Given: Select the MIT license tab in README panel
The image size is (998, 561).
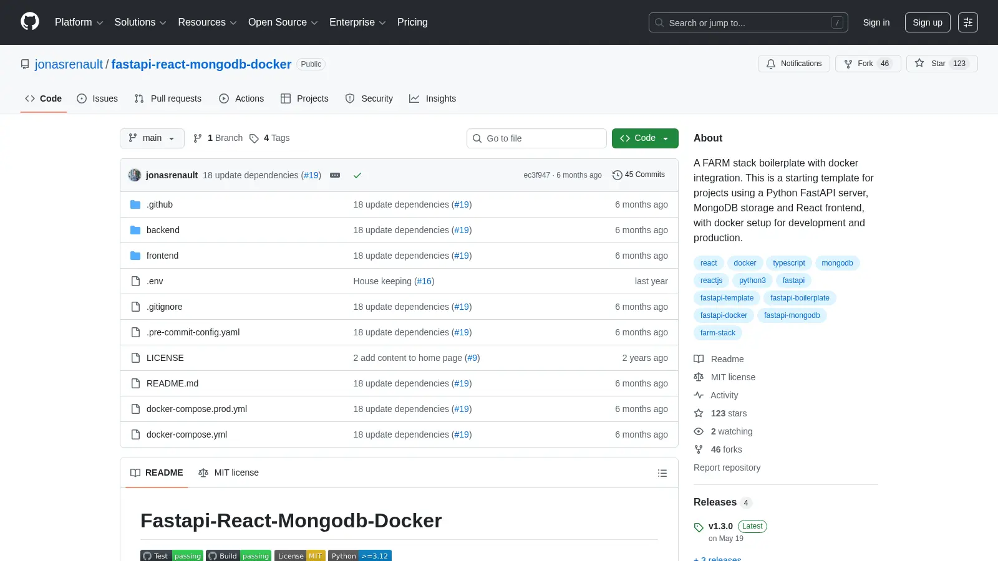Looking at the screenshot, I should tap(228, 473).
